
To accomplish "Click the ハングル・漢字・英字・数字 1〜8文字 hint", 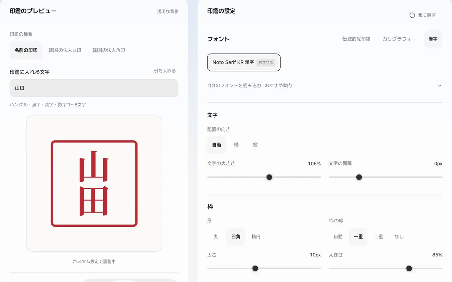I will 48,105.
